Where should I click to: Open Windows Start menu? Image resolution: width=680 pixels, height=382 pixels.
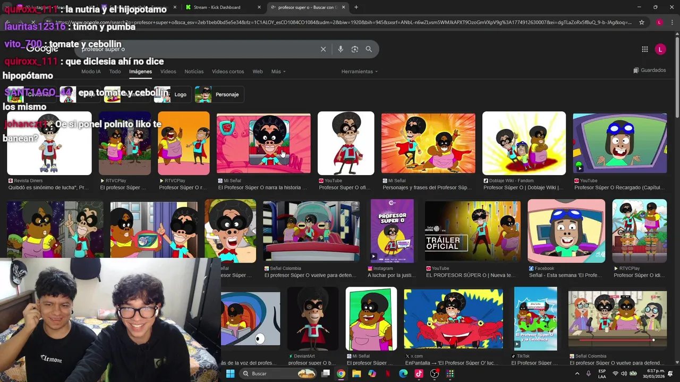click(231, 374)
